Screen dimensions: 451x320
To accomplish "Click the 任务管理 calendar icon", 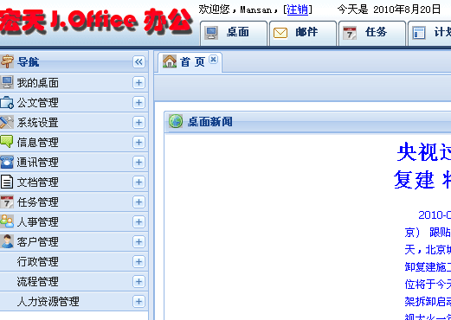I will pos(7,202).
